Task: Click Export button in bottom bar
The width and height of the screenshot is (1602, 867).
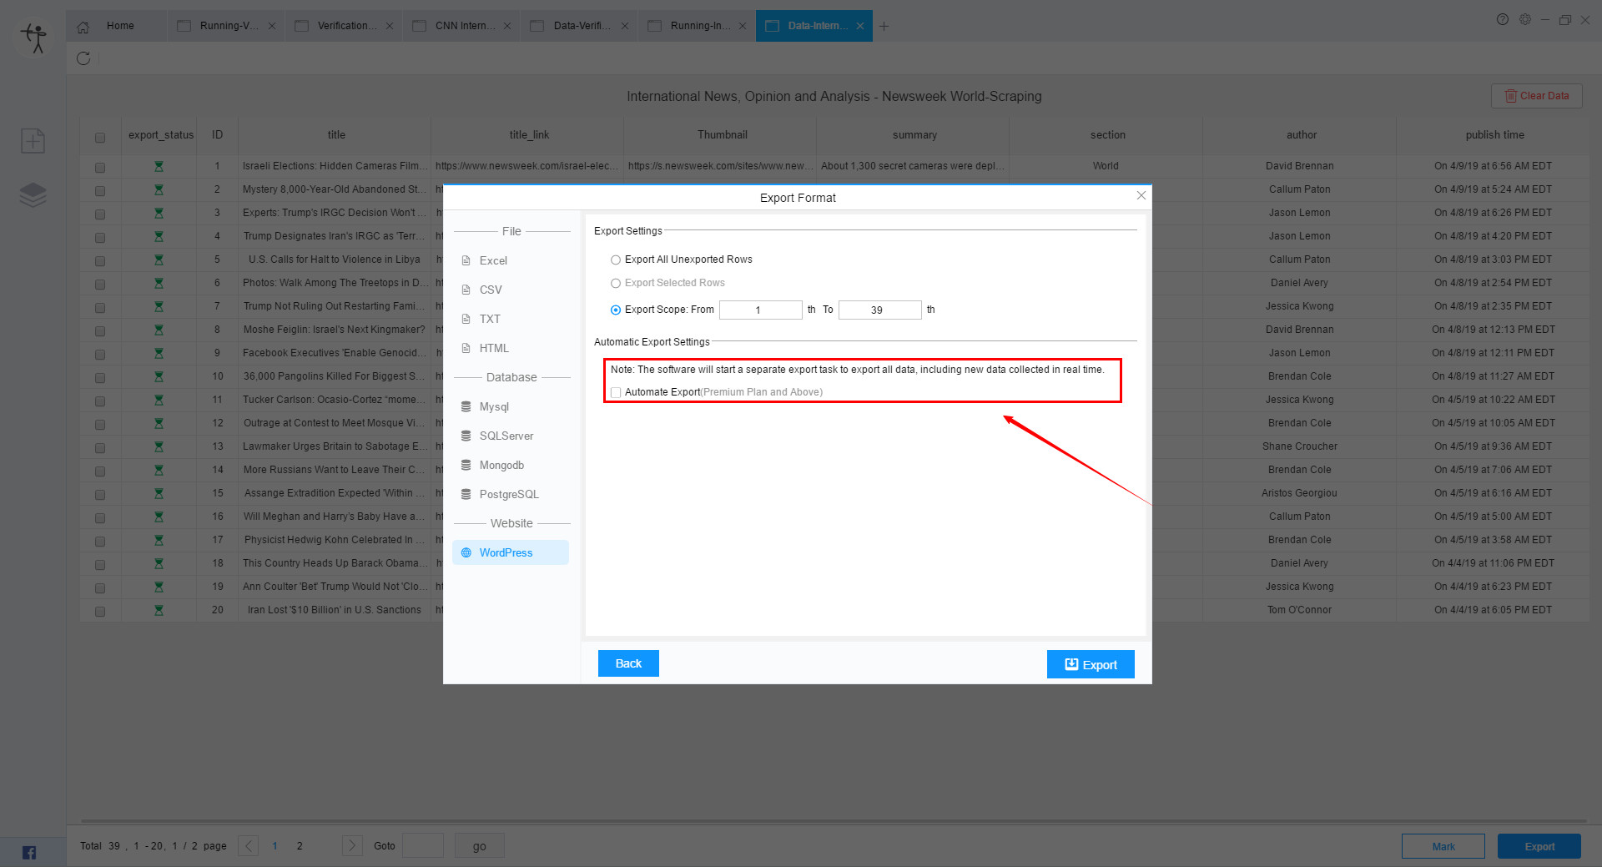Action: (x=1539, y=846)
